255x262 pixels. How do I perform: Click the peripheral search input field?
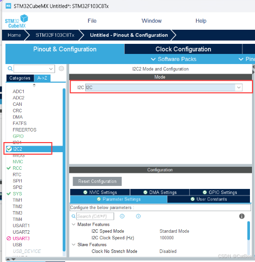(34, 69)
